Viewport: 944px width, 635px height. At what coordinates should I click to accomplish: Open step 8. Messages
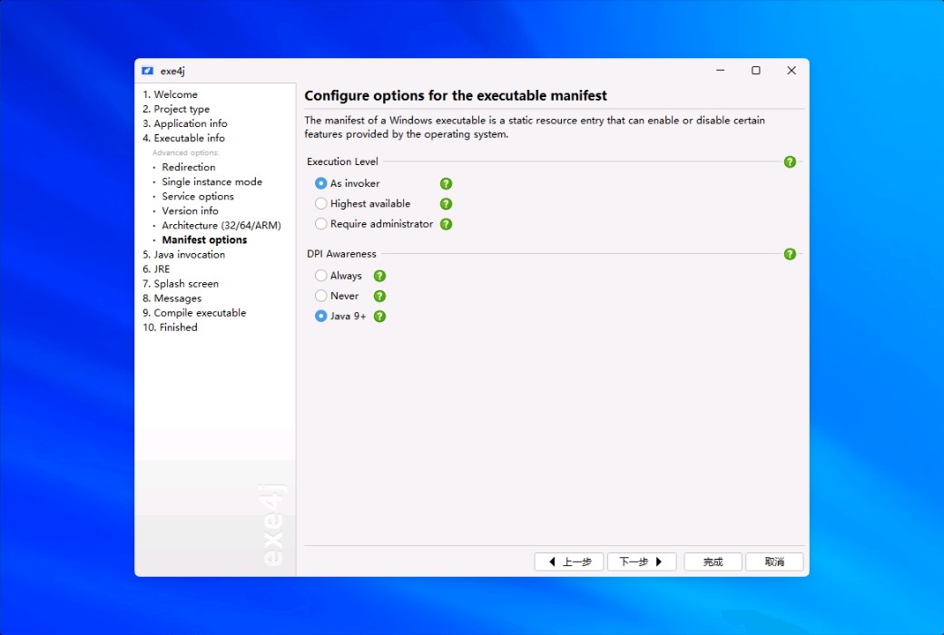click(172, 298)
